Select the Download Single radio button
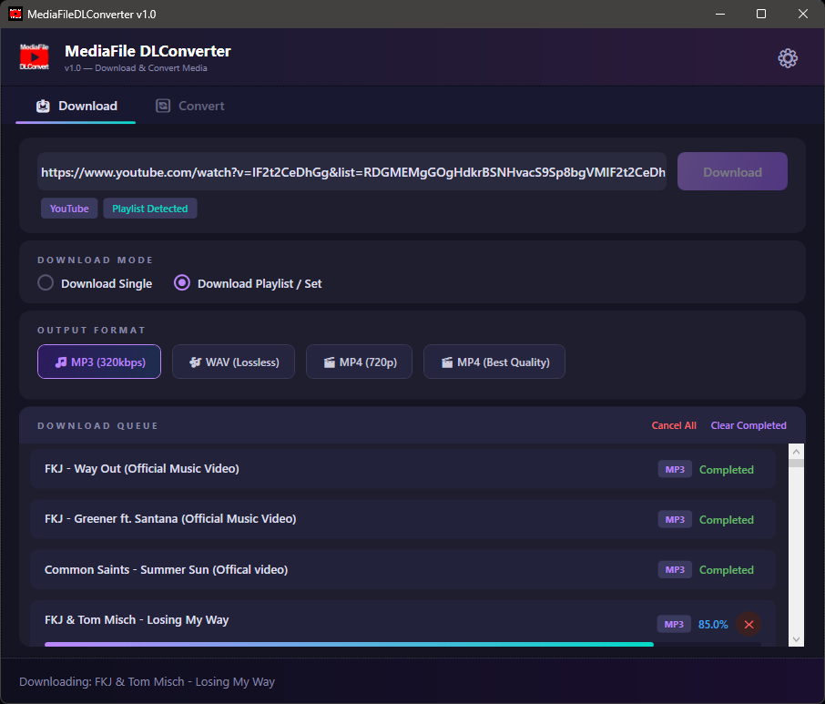 (x=46, y=283)
